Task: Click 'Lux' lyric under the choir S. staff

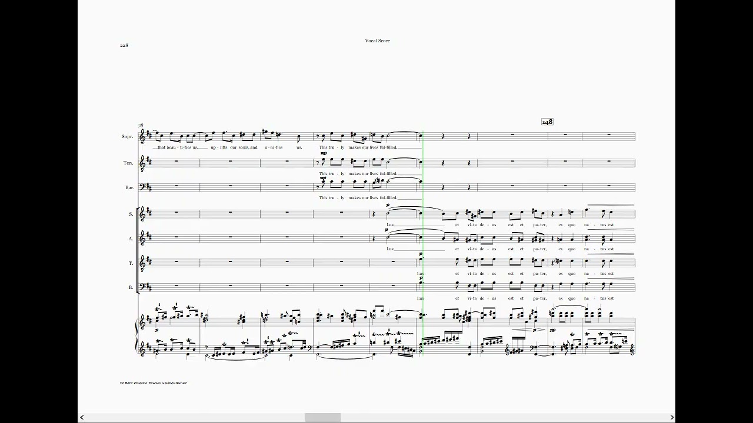Action: click(391, 224)
